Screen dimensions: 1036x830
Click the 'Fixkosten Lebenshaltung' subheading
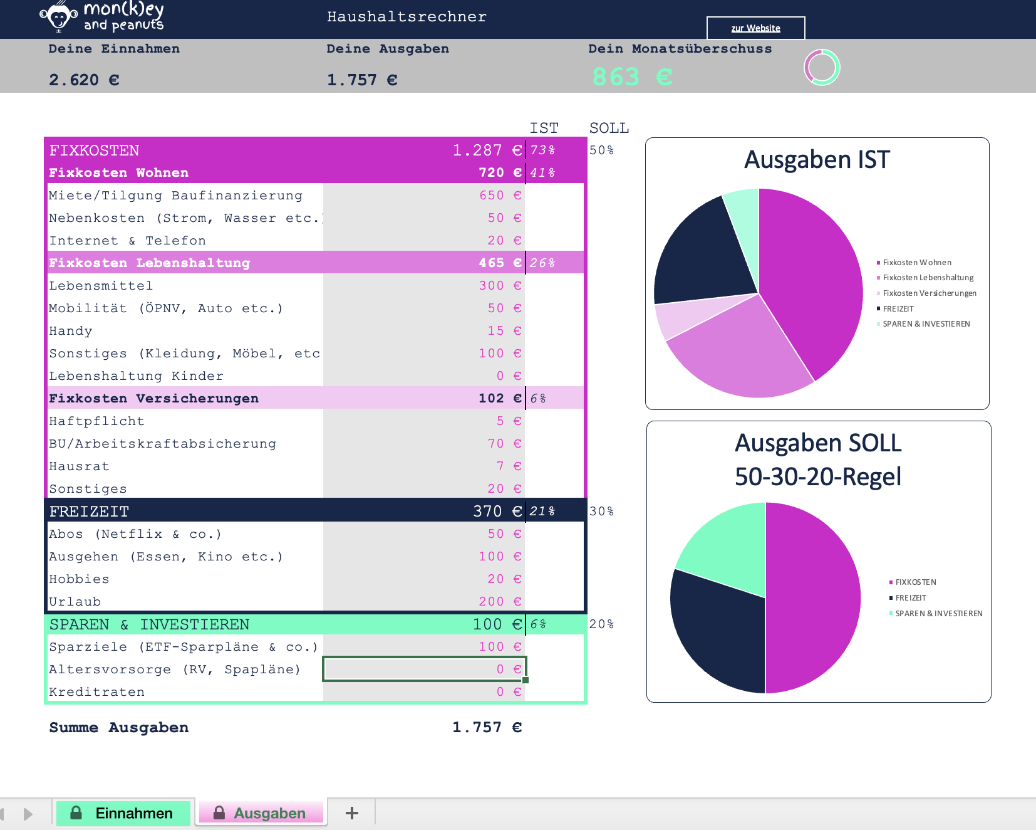tap(149, 263)
